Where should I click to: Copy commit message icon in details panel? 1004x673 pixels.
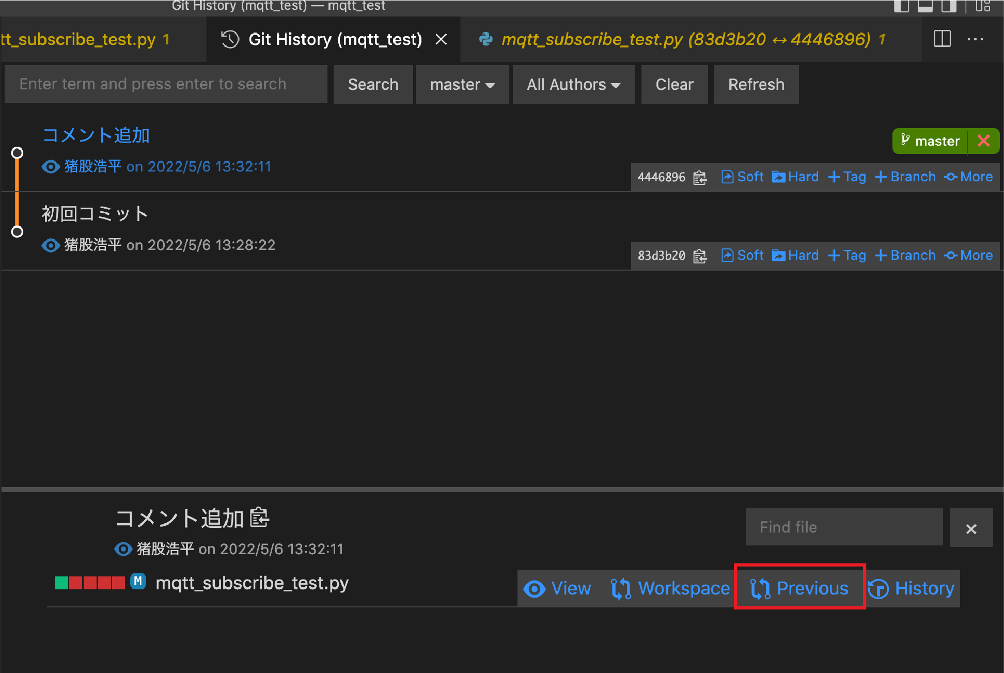coord(259,518)
